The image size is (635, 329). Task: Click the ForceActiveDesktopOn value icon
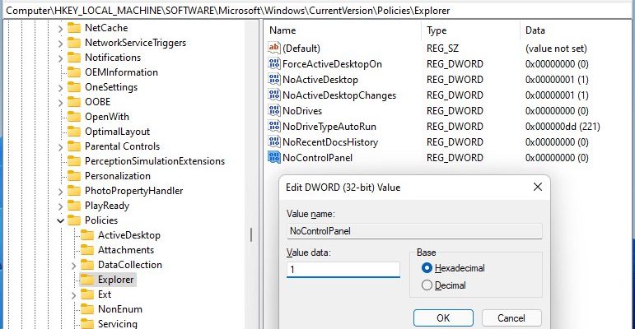click(x=274, y=63)
